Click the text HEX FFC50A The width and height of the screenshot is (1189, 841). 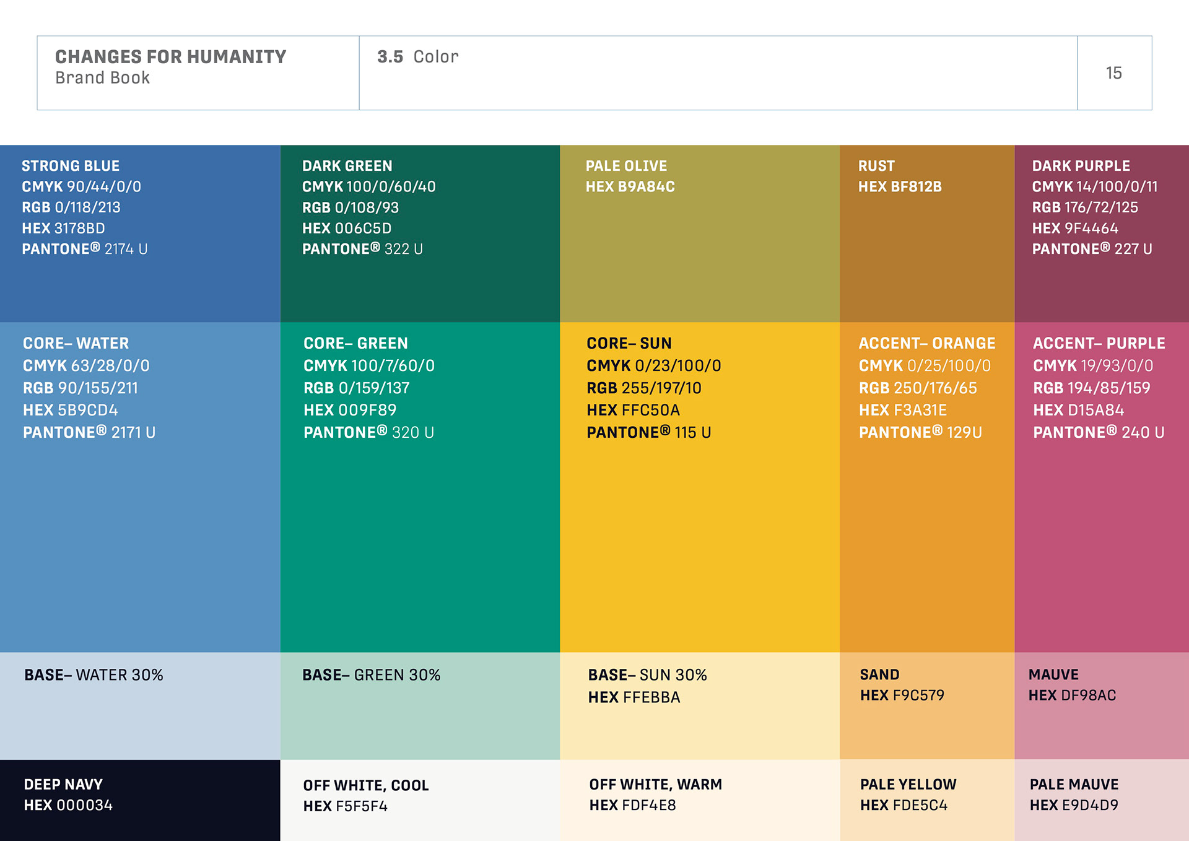click(x=633, y=411)
